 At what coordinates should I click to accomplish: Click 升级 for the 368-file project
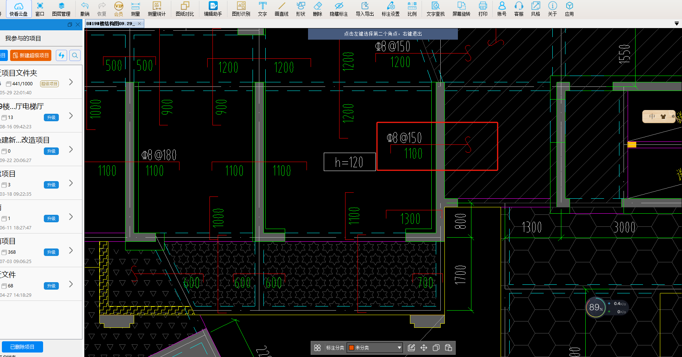pos(51,252)
